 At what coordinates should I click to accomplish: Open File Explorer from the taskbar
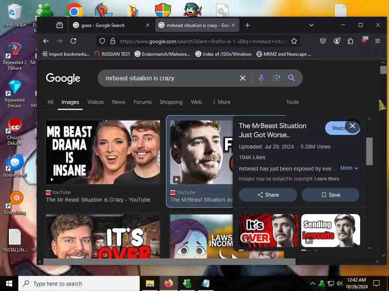click(x=150, y=283)
